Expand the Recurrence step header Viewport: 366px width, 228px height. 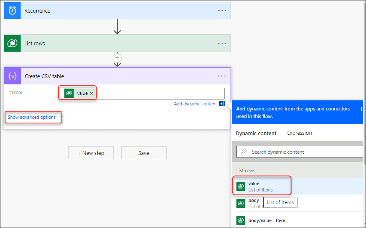pos(117,10)
